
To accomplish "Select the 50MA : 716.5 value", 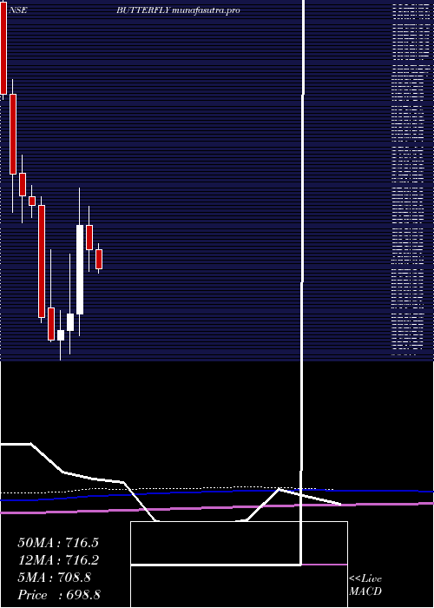I will tap(58, 543).
